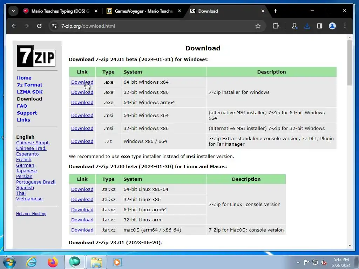Screen dimensions: 359x269
Task: Open the 7z Format page
Action: (x=29, y=85)
